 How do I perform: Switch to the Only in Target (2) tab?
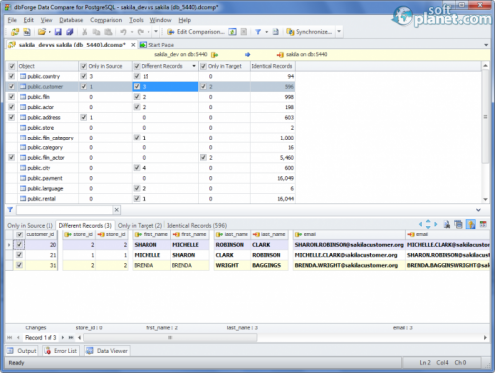click(x=140, y=226)
